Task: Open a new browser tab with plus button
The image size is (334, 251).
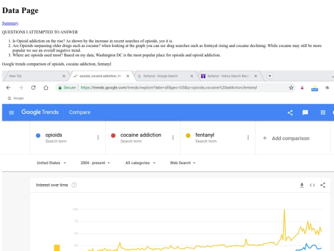Action: click(270, 76)
